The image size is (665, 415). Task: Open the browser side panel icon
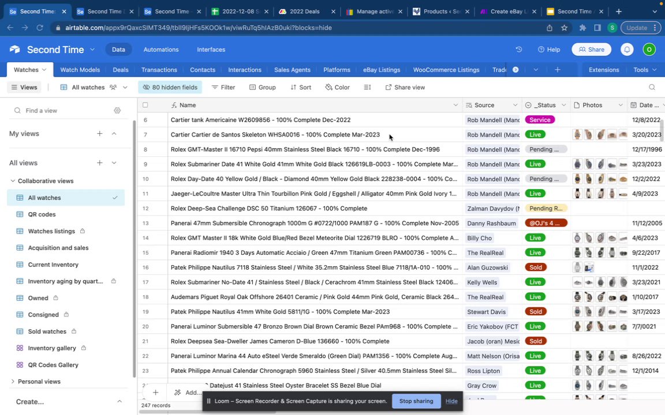click(x=597, y=28)
